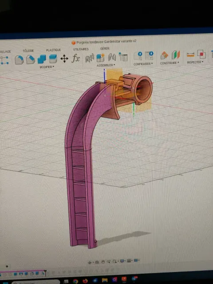213x284 pixels.
Task: Open the zoom options dropdown arrow
Action: [118, 261]
